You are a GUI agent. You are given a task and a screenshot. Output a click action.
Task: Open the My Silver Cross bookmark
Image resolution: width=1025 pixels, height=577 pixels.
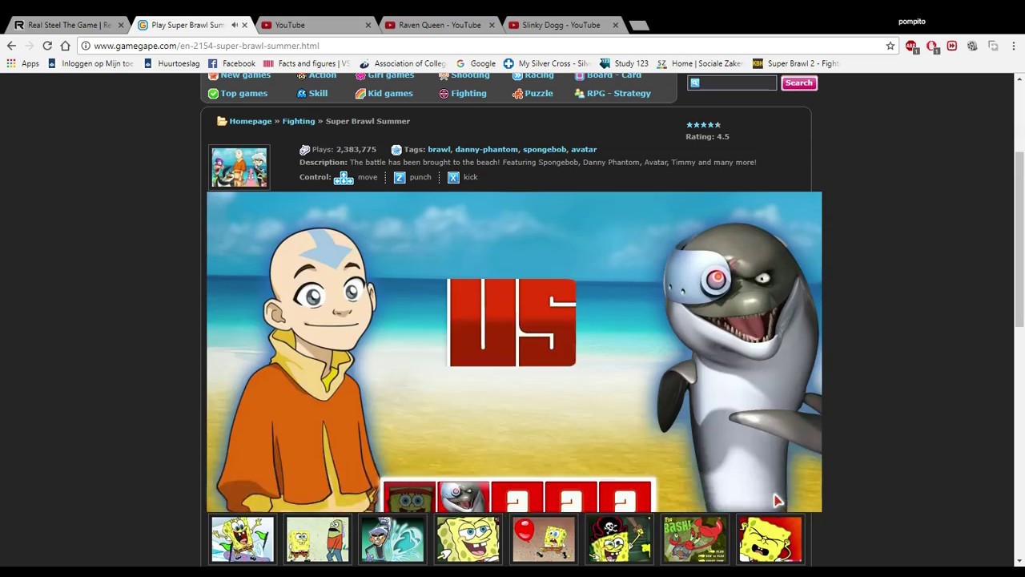[547, 63]
